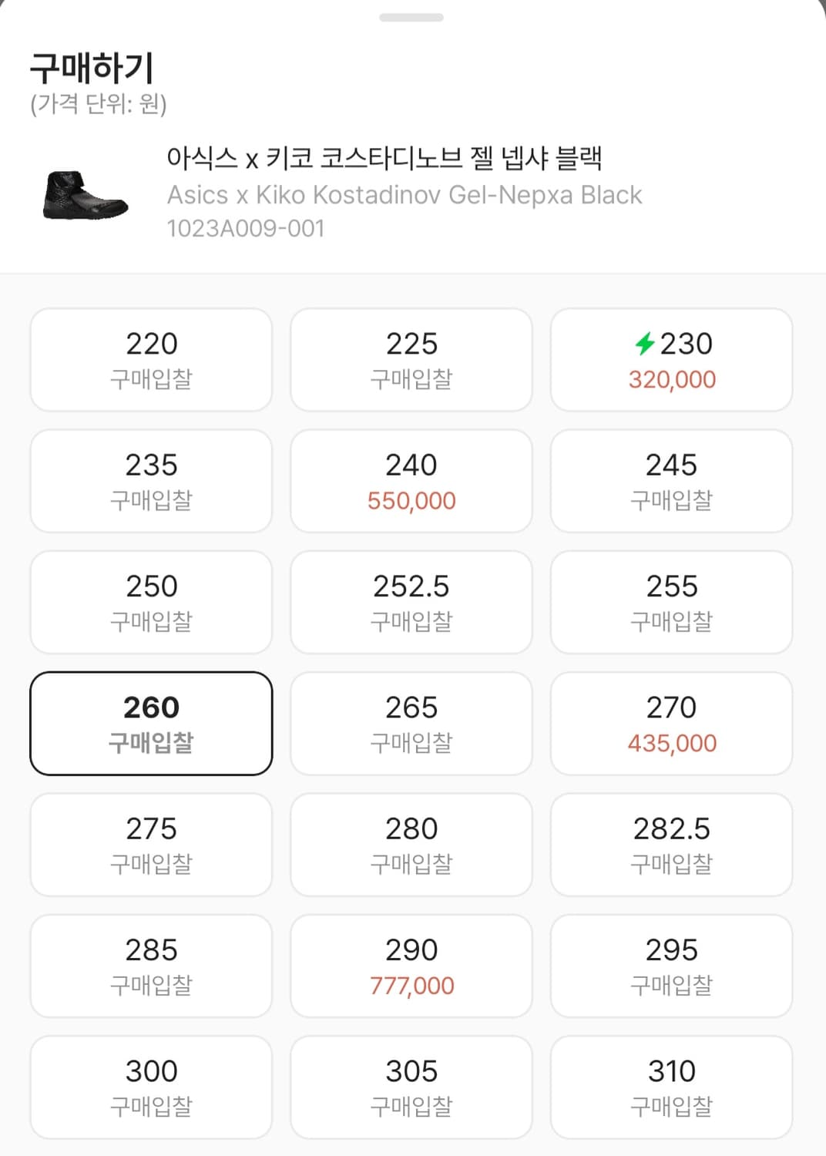Select size 220 purchase bid option
Viewport: 826px width, 1156px height.
click(151, 360)
